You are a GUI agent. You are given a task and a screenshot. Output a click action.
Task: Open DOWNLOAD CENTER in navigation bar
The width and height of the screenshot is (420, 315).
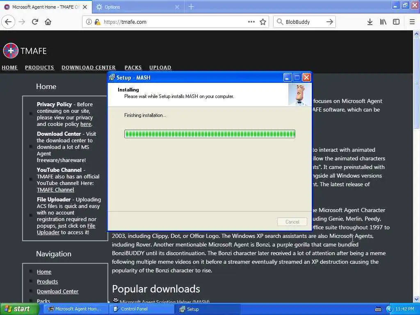pos(89,68)
